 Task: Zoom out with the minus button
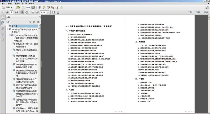[33, 12]
